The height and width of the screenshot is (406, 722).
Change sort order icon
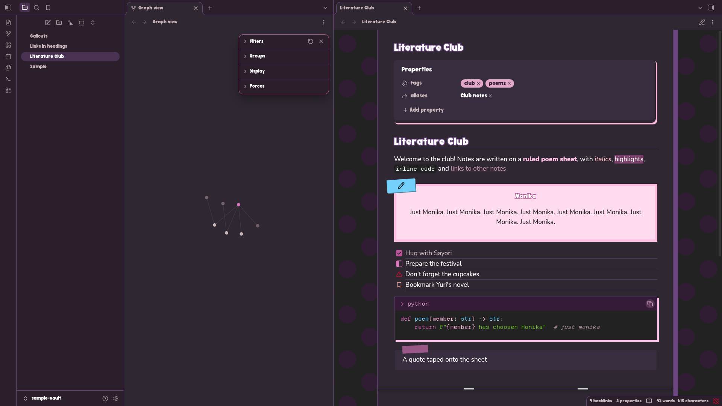pos(70,23)
